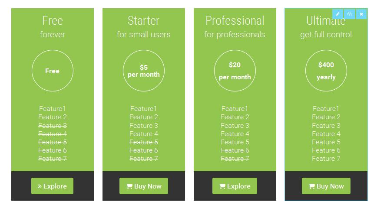Click the $20 per month price circle
This screenshot has height=205, width=377.
(235, 71)
